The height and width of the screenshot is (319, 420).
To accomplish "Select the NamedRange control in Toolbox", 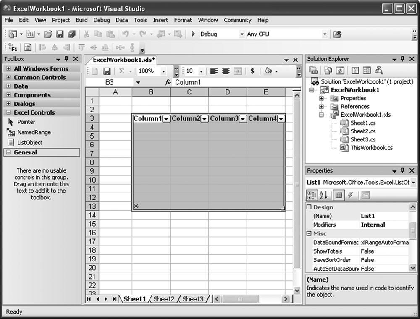I will click(34, 132).
